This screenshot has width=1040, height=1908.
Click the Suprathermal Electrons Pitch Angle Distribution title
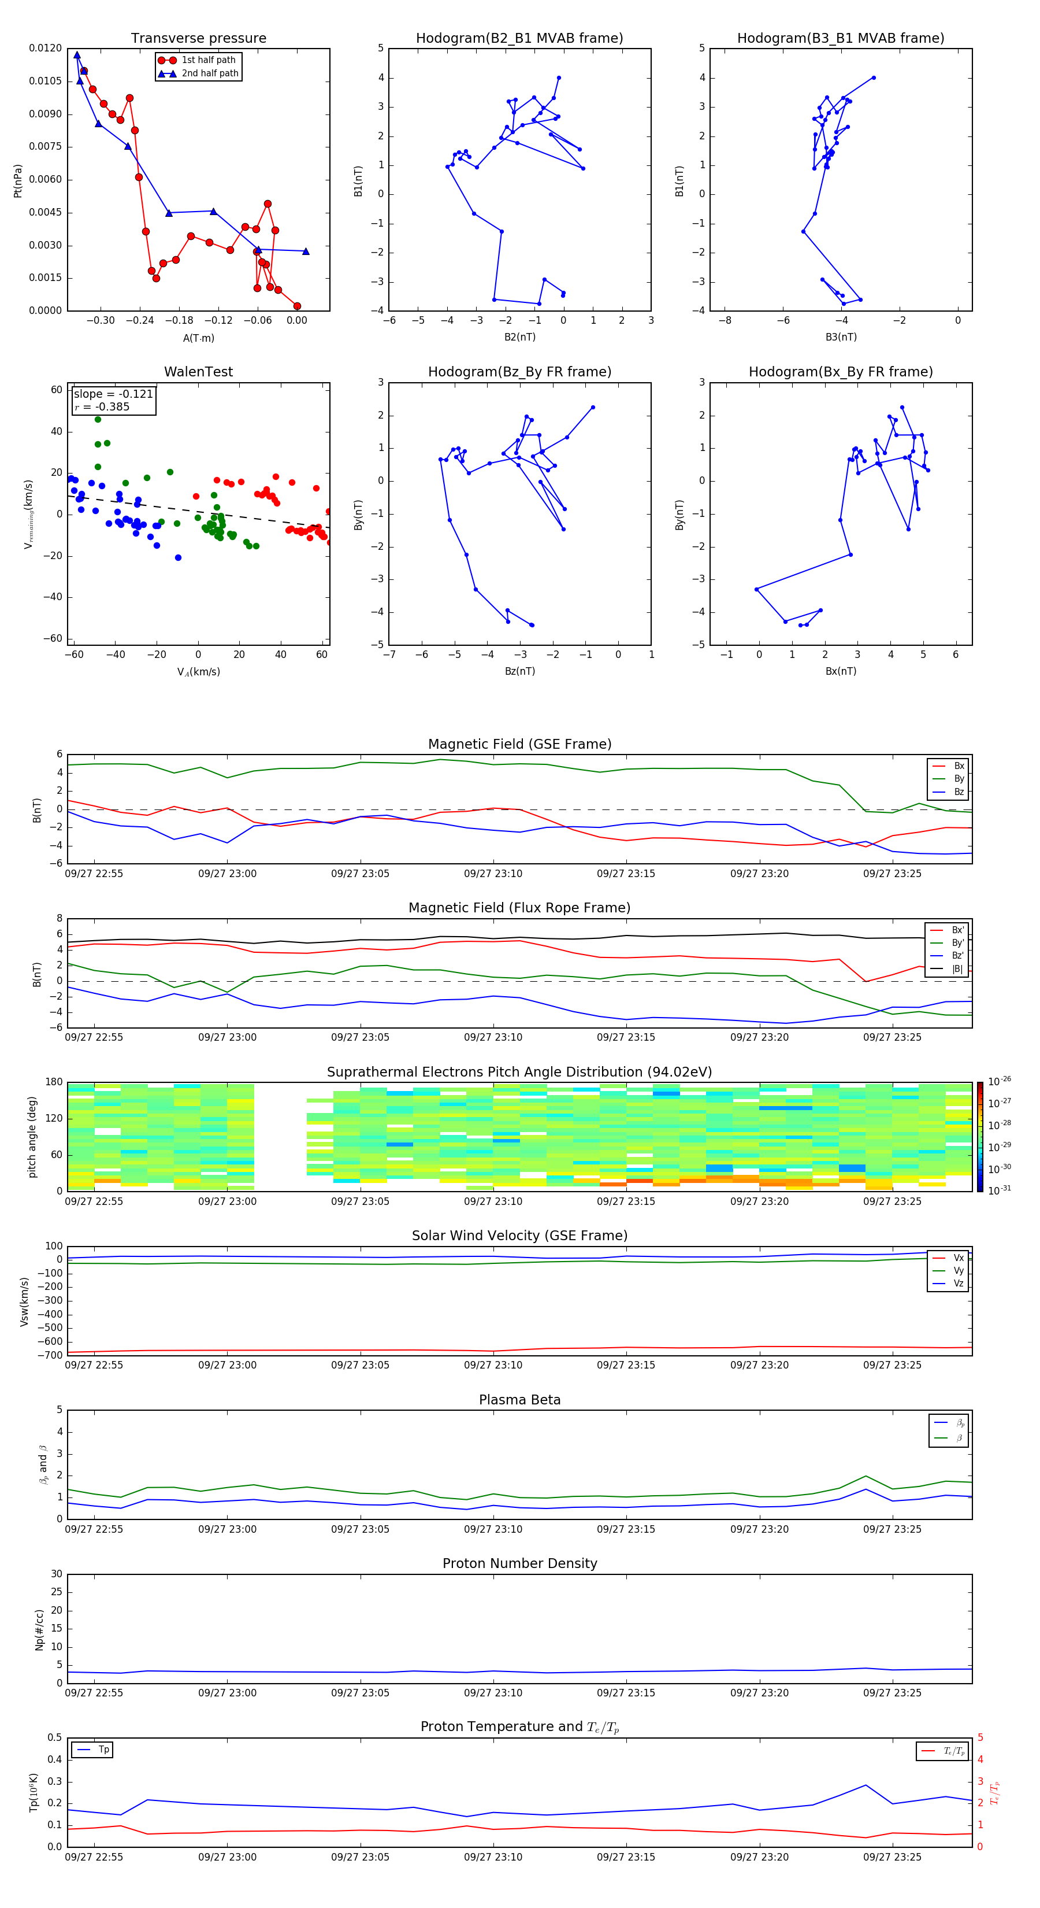(519, 1073)
